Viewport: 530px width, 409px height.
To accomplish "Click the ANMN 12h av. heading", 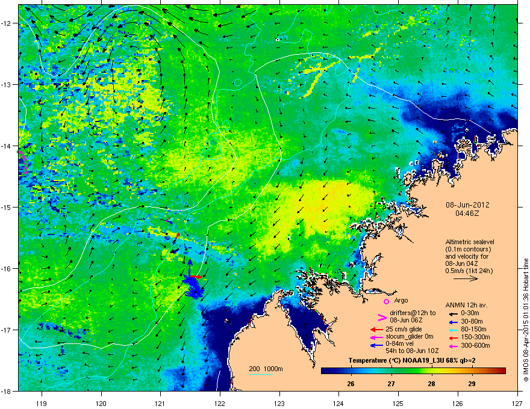I will (x=466, y=305).
